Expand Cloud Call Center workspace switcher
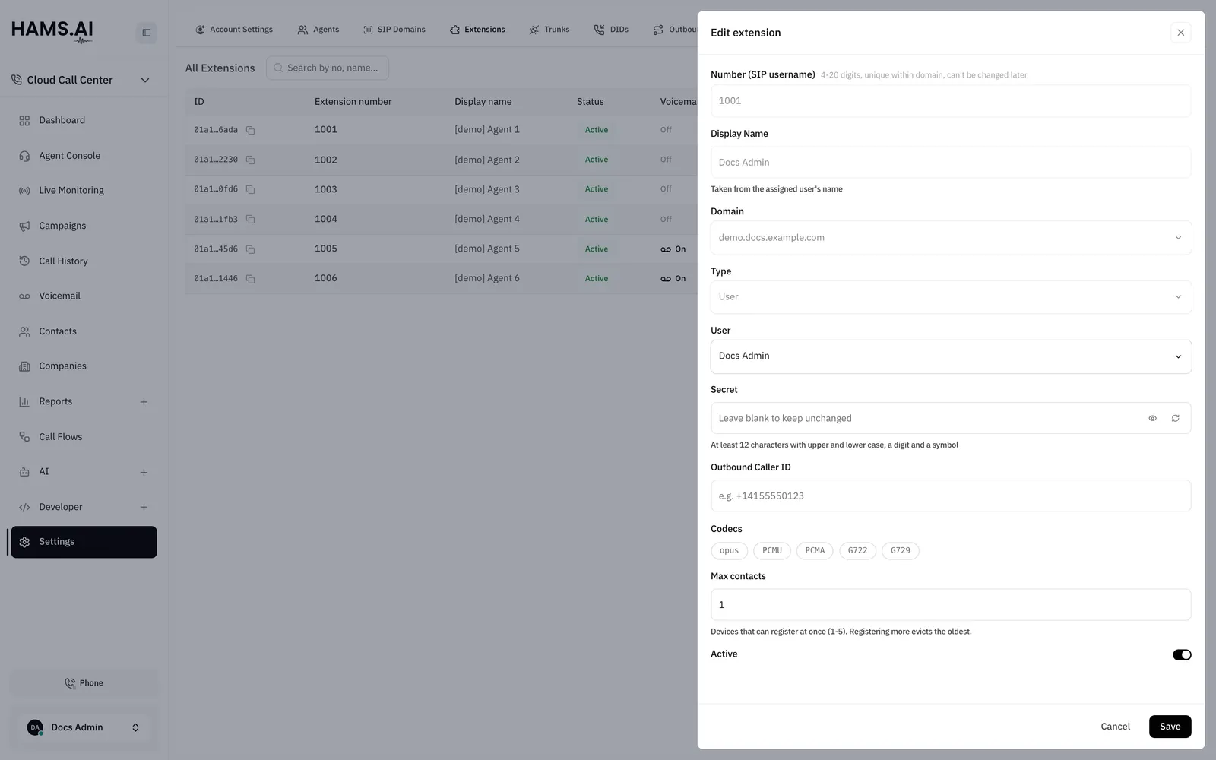The width and height of the screenshot is (1216, 760). tap(81, 80)
